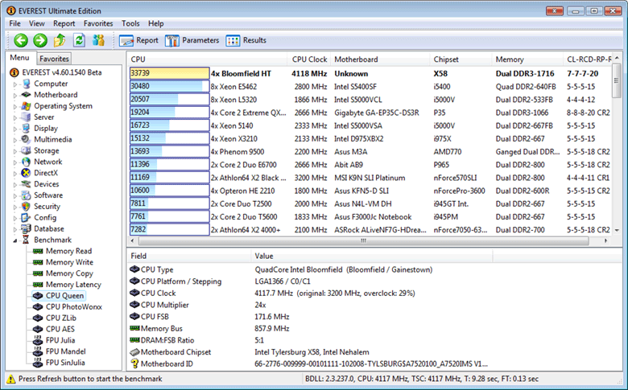Click the horizontal scrollbar under the results list

pos(364,240)
